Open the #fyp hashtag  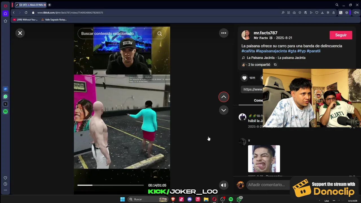(301, 51)
